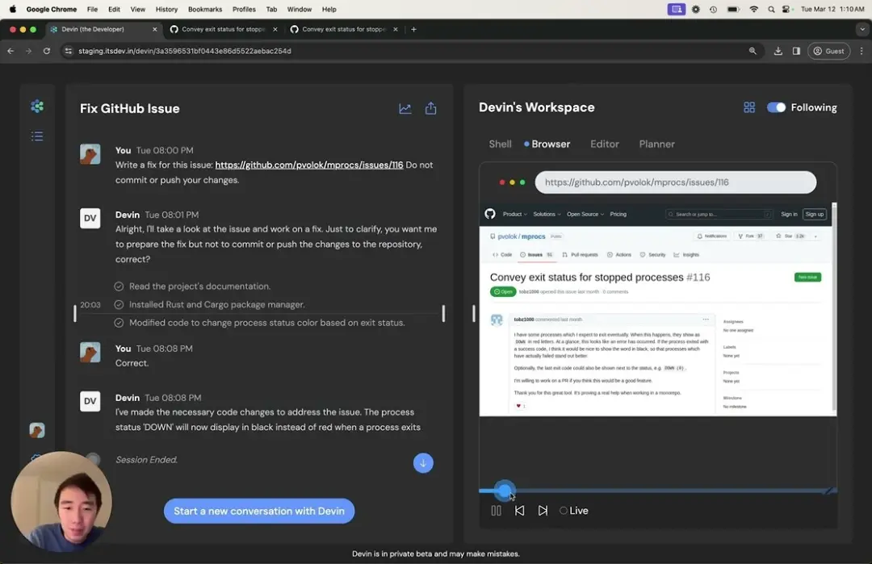
Task: Select the Live radio button
Action: click(564, 511)
